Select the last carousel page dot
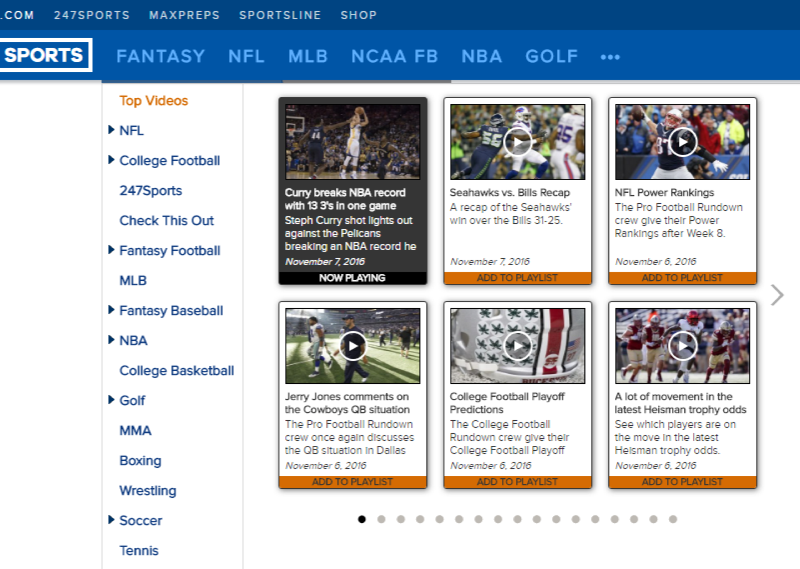Image resolution: width=800 pixels, height=569 pixels. (x=673, y=519)
